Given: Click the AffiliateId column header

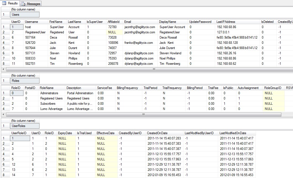Looking at the screenshot, I should click(x=115, y=22).
